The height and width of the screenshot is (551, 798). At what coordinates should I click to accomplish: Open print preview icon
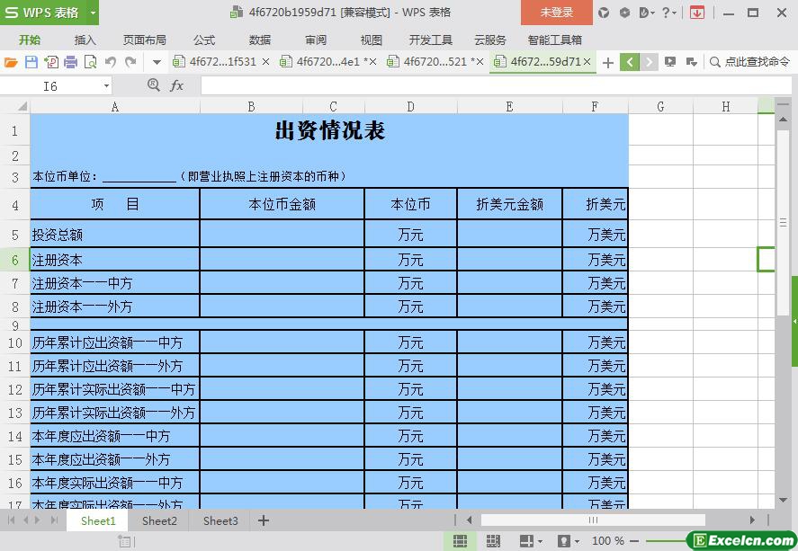[91, 62]
